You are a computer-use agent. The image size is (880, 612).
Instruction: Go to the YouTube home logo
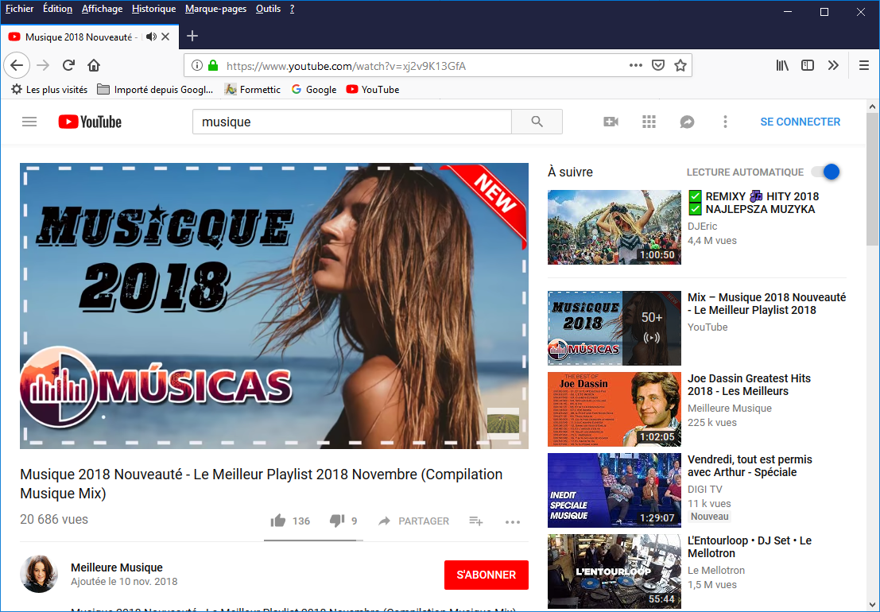pyautogui.click(x=90, y=122)
